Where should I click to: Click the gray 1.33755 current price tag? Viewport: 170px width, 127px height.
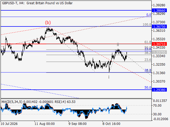tap(159, 52)
